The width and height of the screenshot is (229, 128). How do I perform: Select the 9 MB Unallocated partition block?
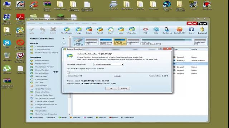point(200,42)
